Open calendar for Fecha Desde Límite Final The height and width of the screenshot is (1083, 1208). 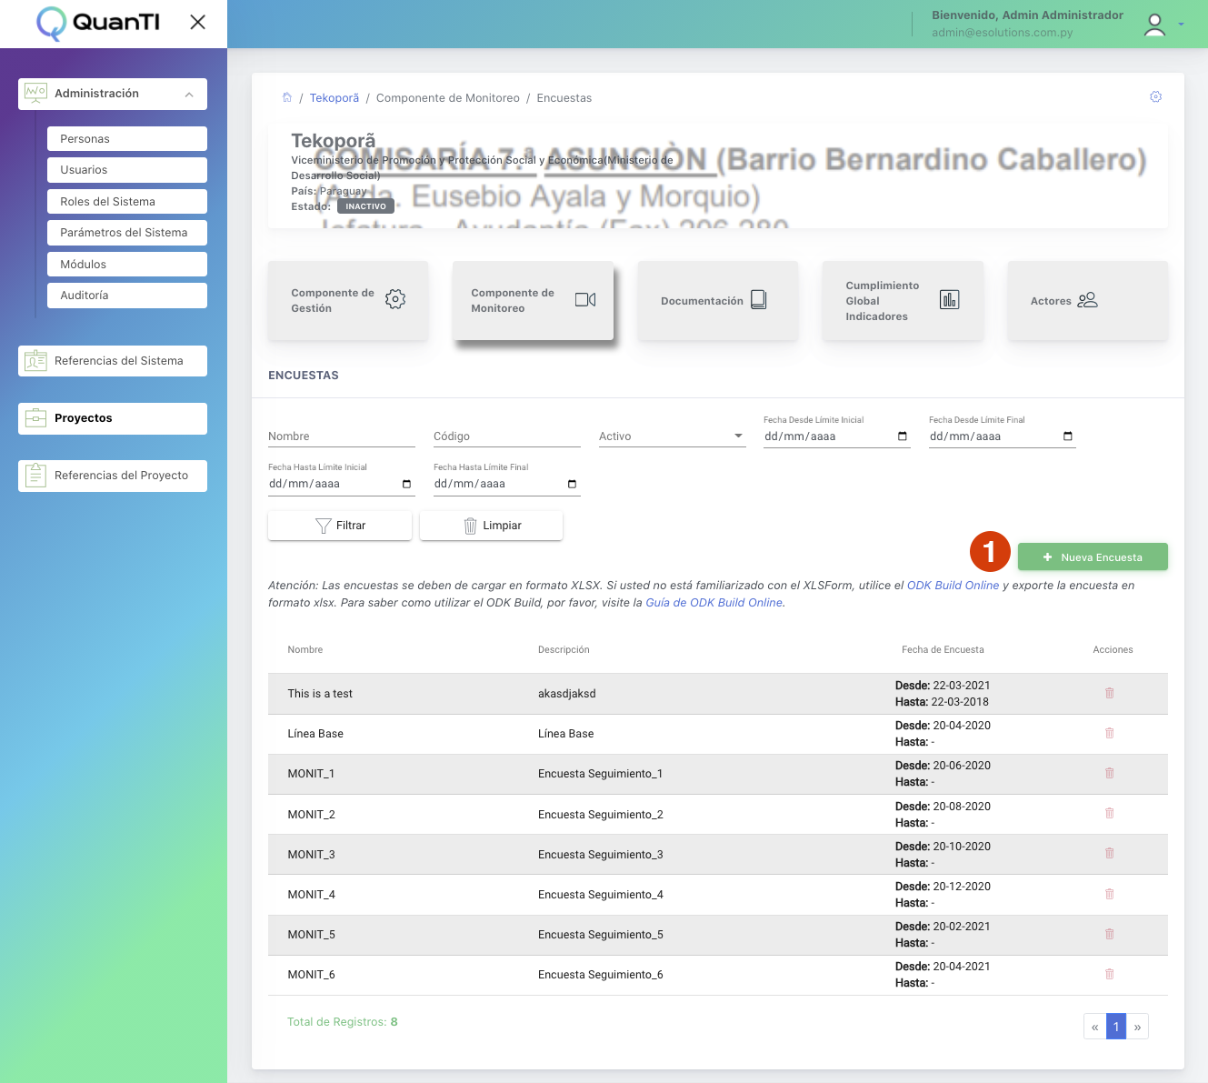(1068, 436)
